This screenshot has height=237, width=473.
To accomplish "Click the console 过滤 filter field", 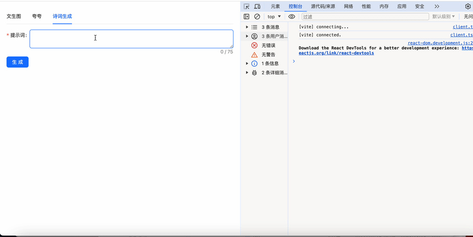I will pyautogui.click(x=365, y=17).
